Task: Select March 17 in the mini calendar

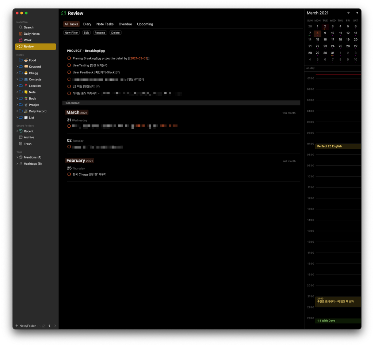Action: click(333, 40)
